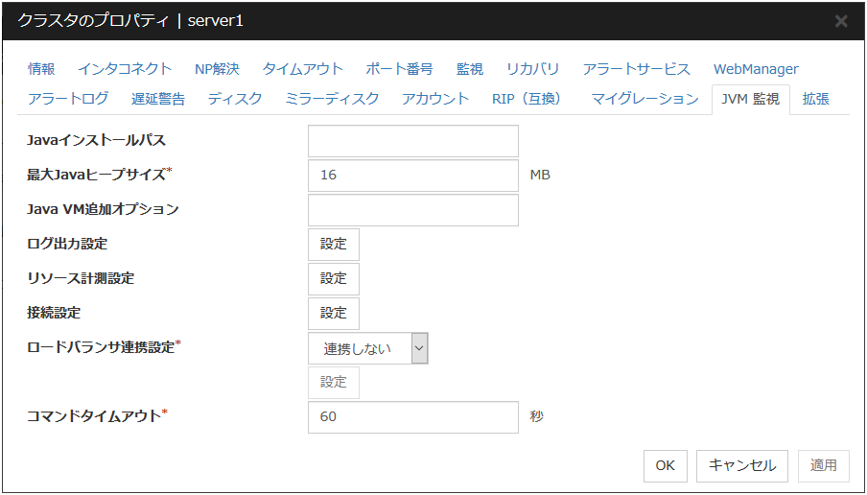Open the インタコネクト tab

(x=125, y=69)
